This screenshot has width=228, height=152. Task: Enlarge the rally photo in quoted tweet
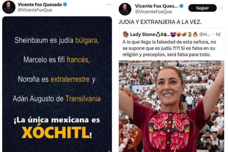(171, 106)
